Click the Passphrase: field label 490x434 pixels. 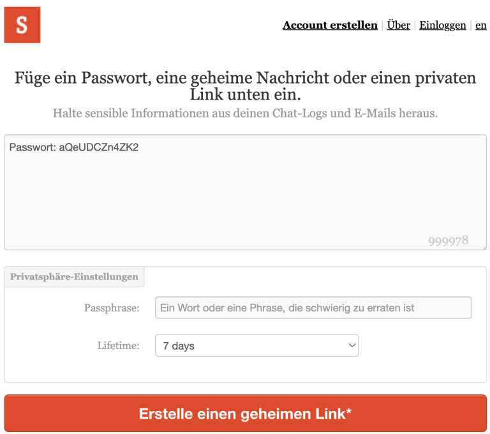[112, 308]
